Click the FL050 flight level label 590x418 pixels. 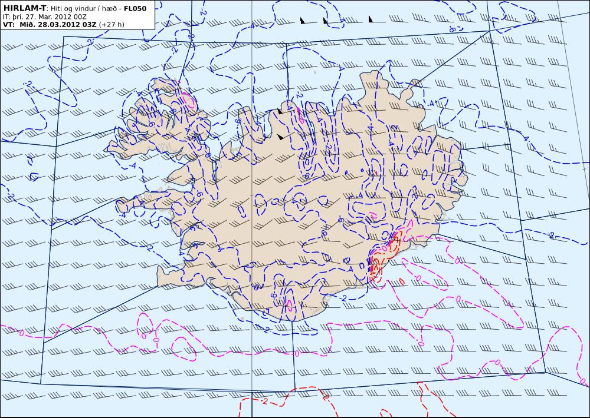135,8
